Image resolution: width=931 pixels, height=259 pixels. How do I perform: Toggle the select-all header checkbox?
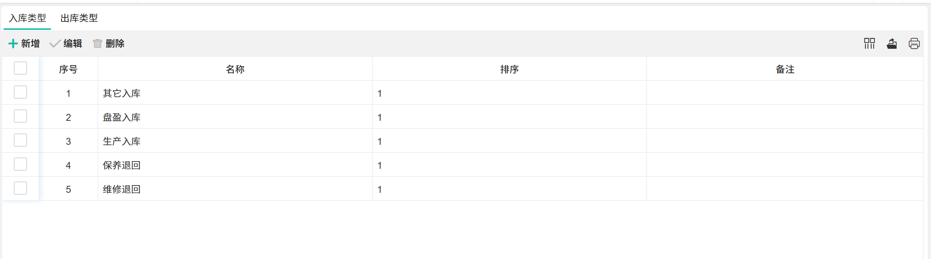tap(20, 68)
